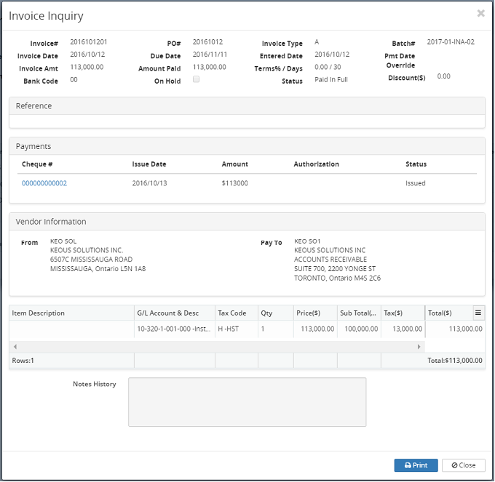Screen dimensions: 495x482
Task: Click the horizontal scrollbar track in the items grid
Action: (218, 347)
